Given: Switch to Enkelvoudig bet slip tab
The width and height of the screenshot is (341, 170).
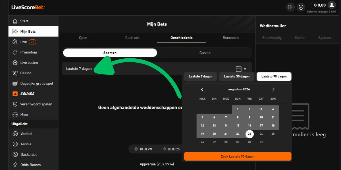Looking at the screenshot, I should pyautogui.click(x=272, y=38).
